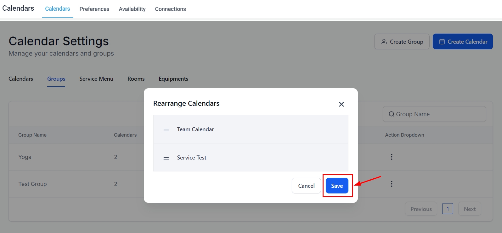Switch to the Equipments sub-tab
This screenshot has width=502, height=233.
pyautogui.click(x=173, y=79)
